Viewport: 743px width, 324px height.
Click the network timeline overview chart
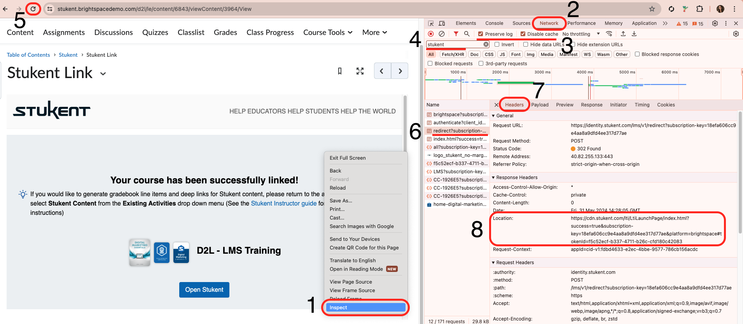(583, 84)
